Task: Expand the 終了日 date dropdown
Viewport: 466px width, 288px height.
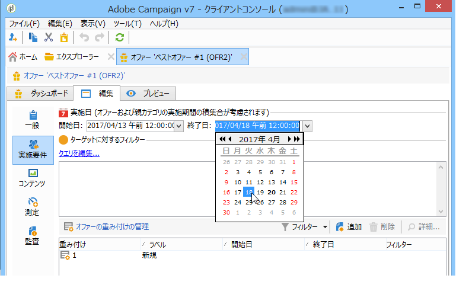Action: (x=308, y=126)
